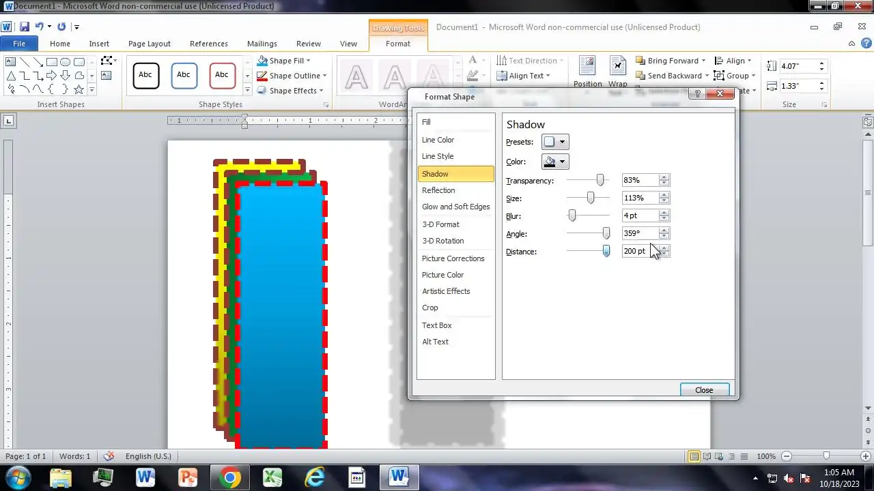This screenshot has height=491, width=874.
Task: Click the Wrap Text button
Action: pyautogui.click(x=617, y=72)
